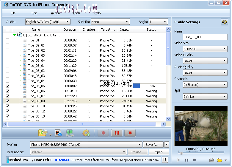Uncheck the Title_03_06 checkbox
The image size is (232, 167).
coord(7,91)
